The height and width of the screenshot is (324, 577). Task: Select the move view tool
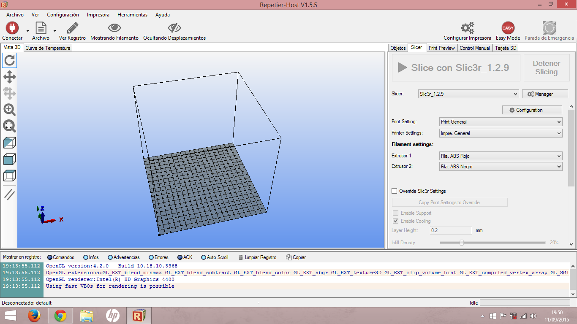click(x=10, y=77)
